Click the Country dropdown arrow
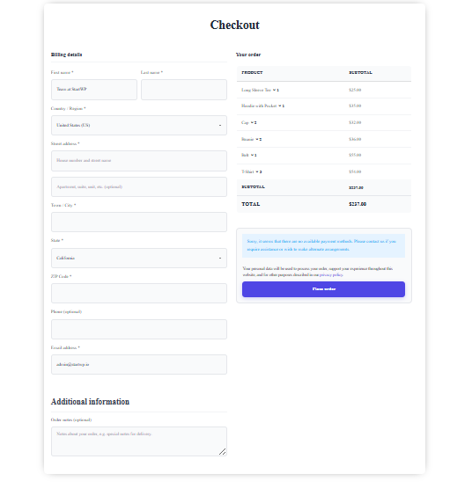 tap(220, 126)
